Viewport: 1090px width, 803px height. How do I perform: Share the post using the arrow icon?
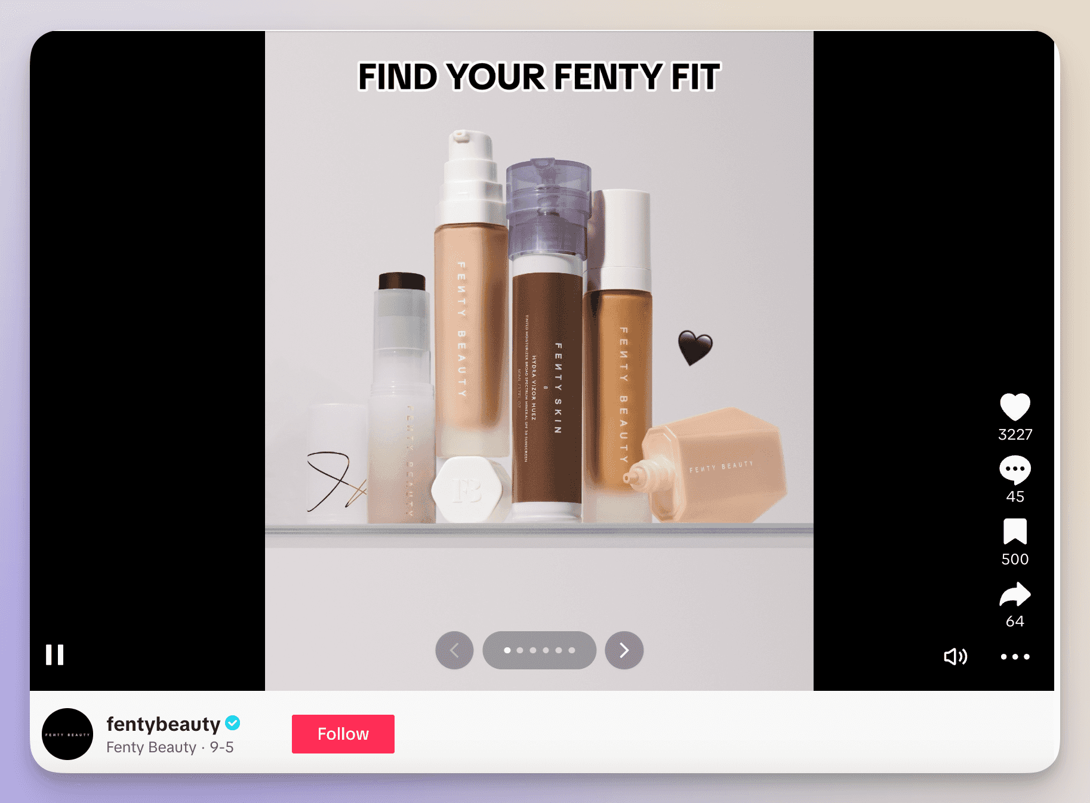(x=1015, y=595)
